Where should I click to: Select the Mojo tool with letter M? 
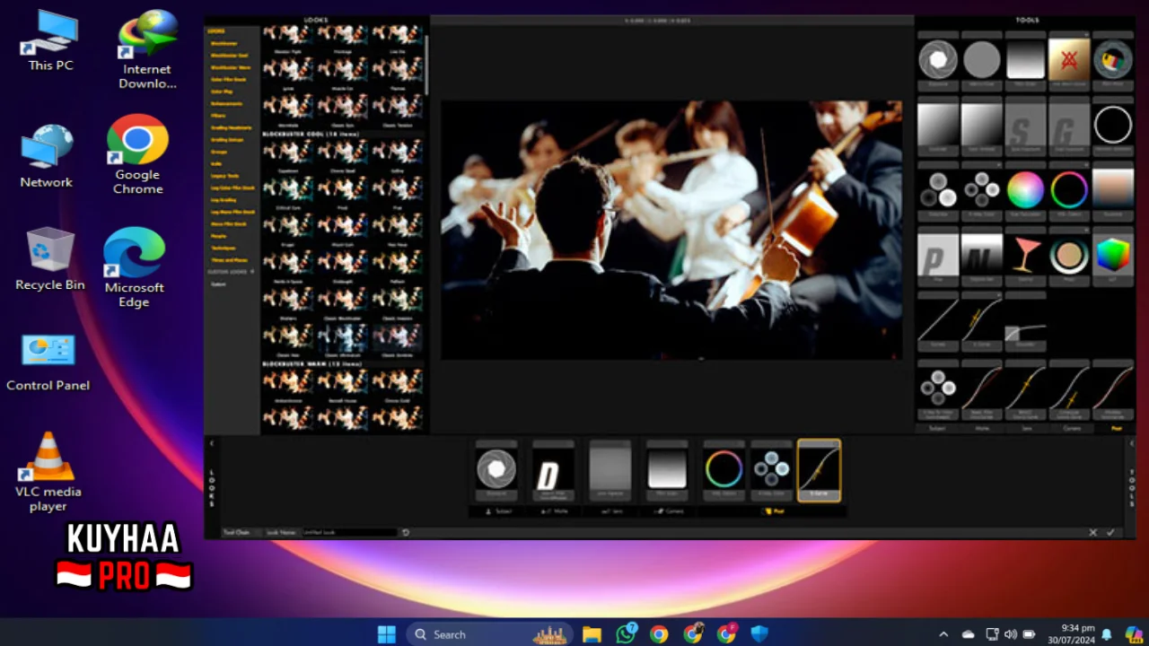click(981, 256)
